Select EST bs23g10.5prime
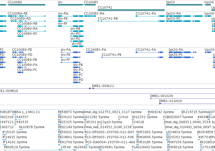 click(x=110, y=122)
